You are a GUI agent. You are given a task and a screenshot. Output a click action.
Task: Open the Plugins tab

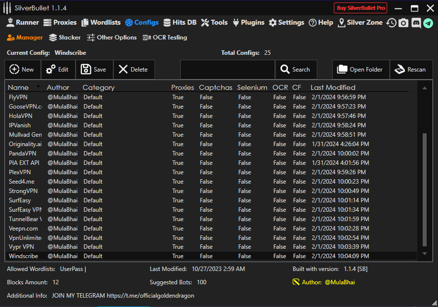point(248,22)
